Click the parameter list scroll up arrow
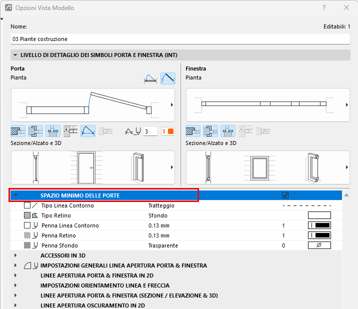Viewport: 358px width, 309px height. pyautogui.click(x=346, y=195)
